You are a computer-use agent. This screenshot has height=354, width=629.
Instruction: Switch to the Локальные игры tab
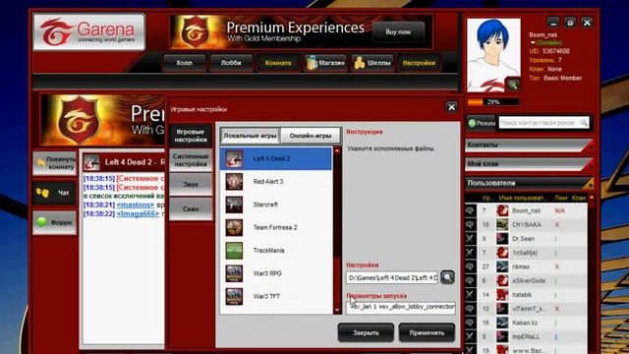click(x=250, y=136)
